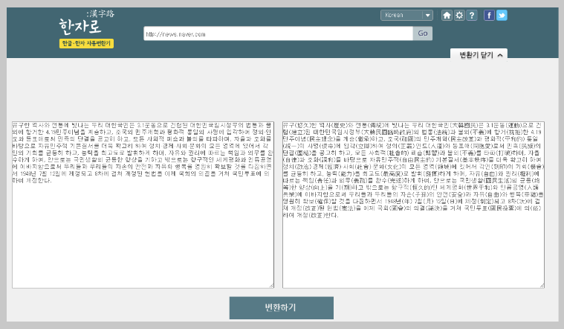Screen dimensions: 564x329
Task: Click the Go button next to the URL field
Action: [423, 33]
